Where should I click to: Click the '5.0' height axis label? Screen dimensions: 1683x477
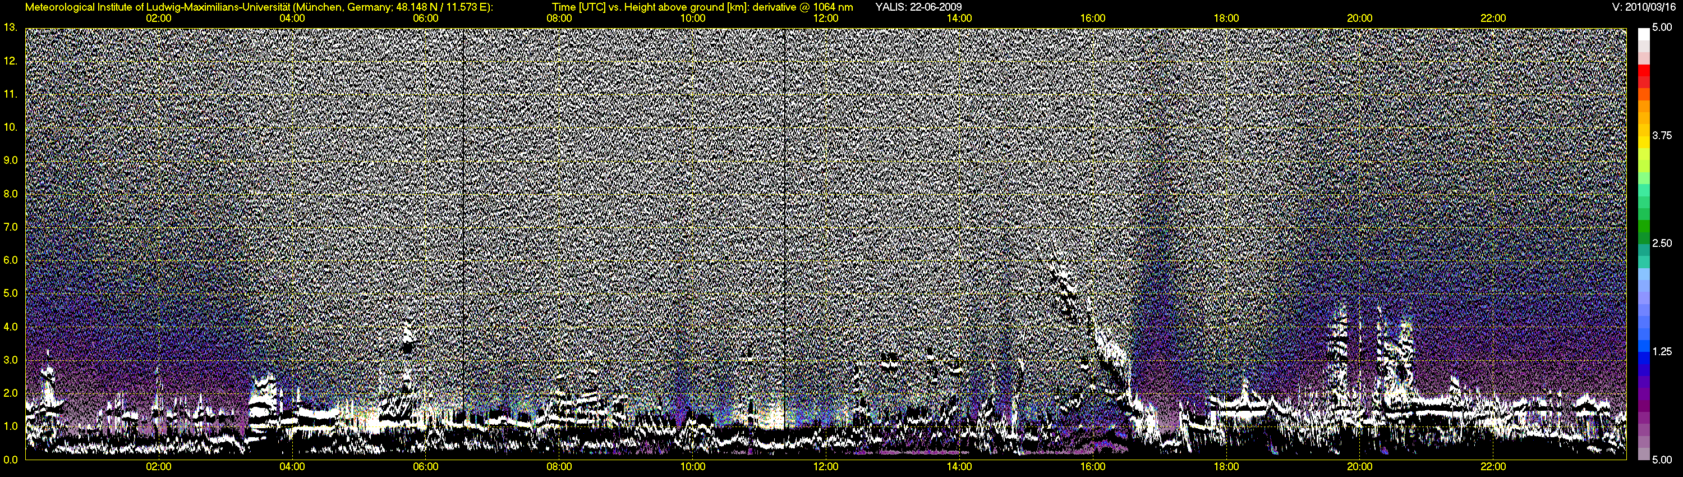pos(10,293)
